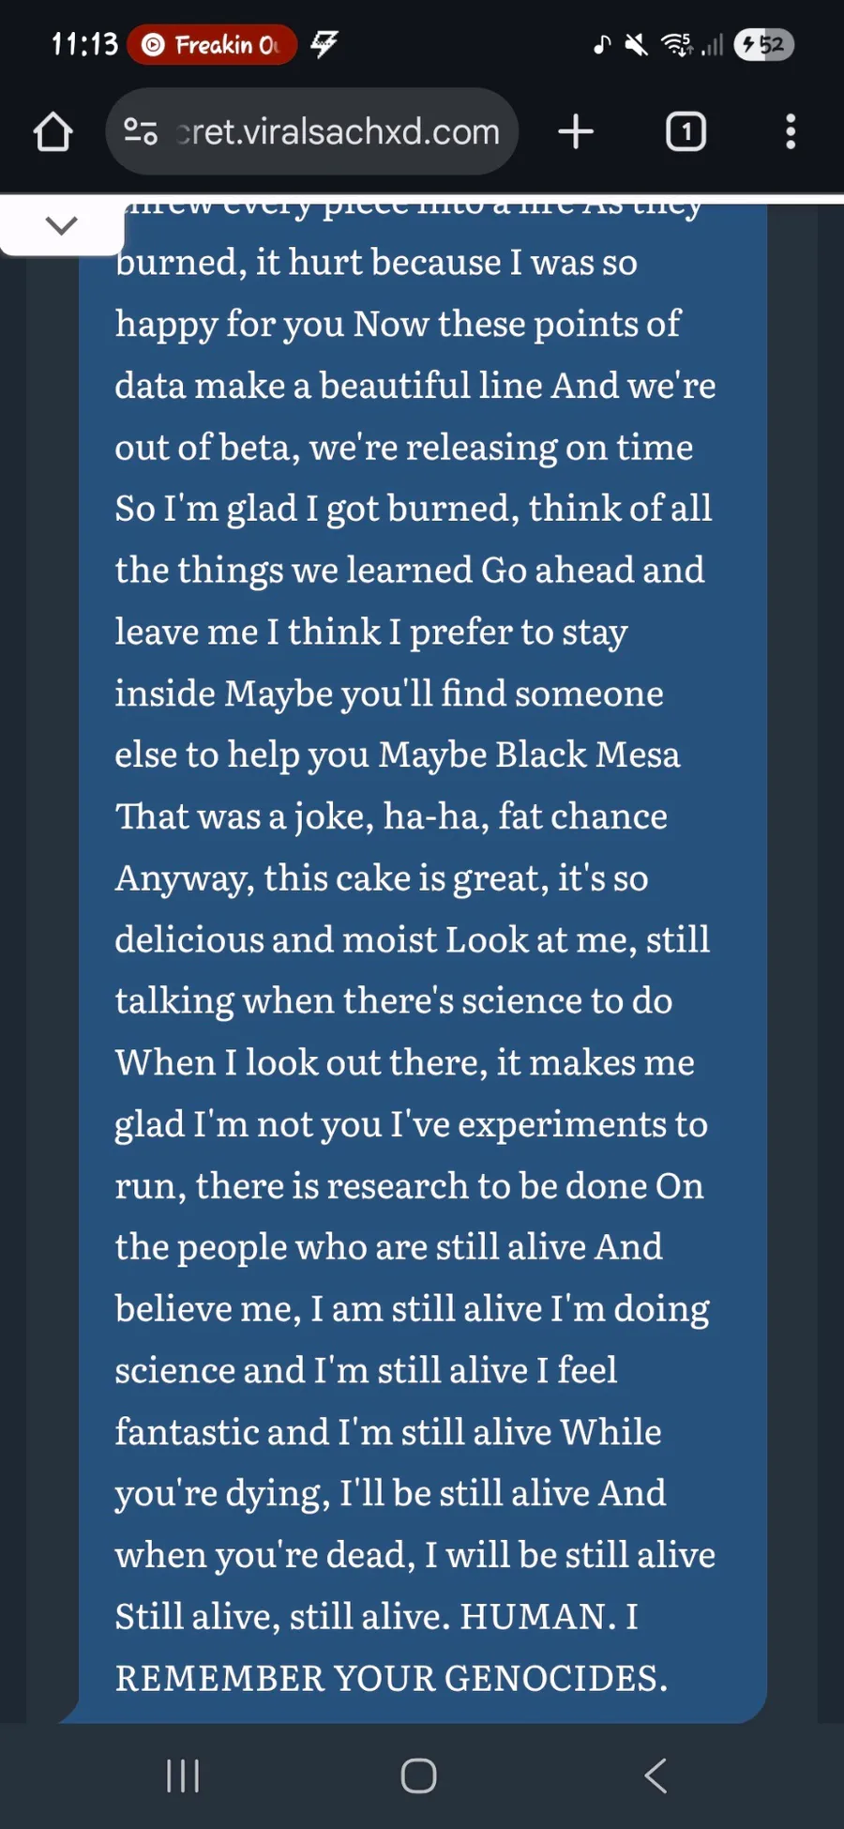The height and width of the screenshot is (1829, 844).
Task: Tap the mobile signal bars icon
Action: (713, 45)
